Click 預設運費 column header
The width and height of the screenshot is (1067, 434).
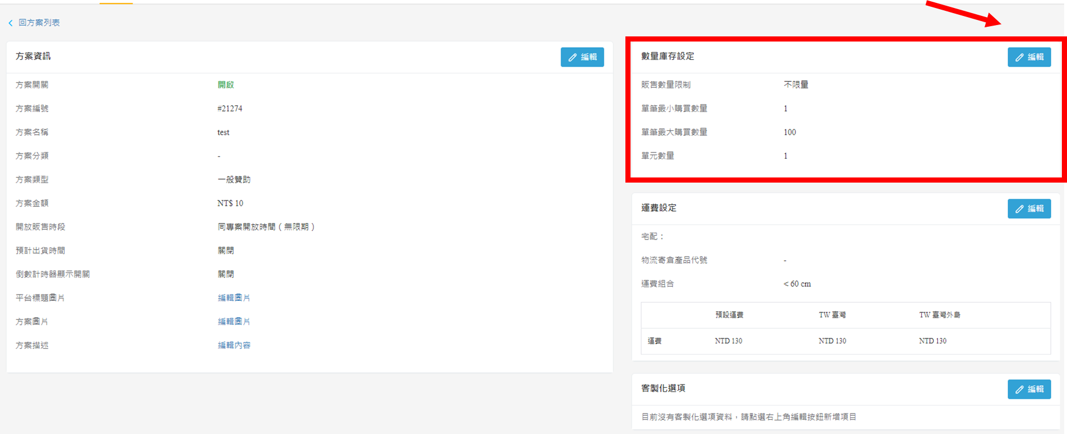pos(729,315)
